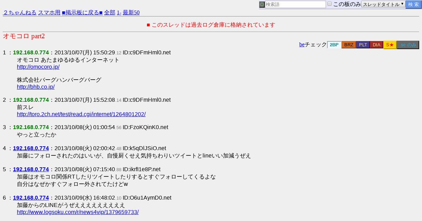Click poster name link in post 5
Screen dimensions: 422x221
point(31,169)
